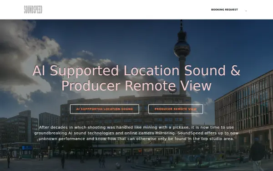Click the paragraph starting 'After decades in which'
The height and width of the screenshot is (171, 273).
click(x=136, y=133)
